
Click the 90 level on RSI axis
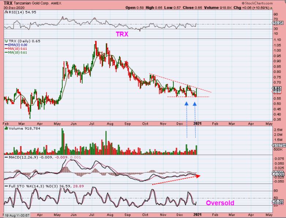click(276, 14)
